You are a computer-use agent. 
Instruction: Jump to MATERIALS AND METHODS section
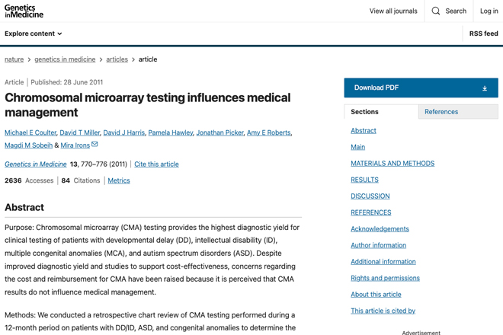point(392,164)
